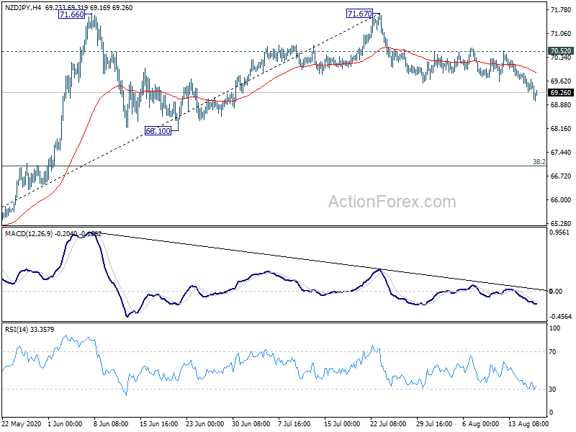Click the 66.720 price axis value
Screen dimensions: 576x432
tap(561, 176)
